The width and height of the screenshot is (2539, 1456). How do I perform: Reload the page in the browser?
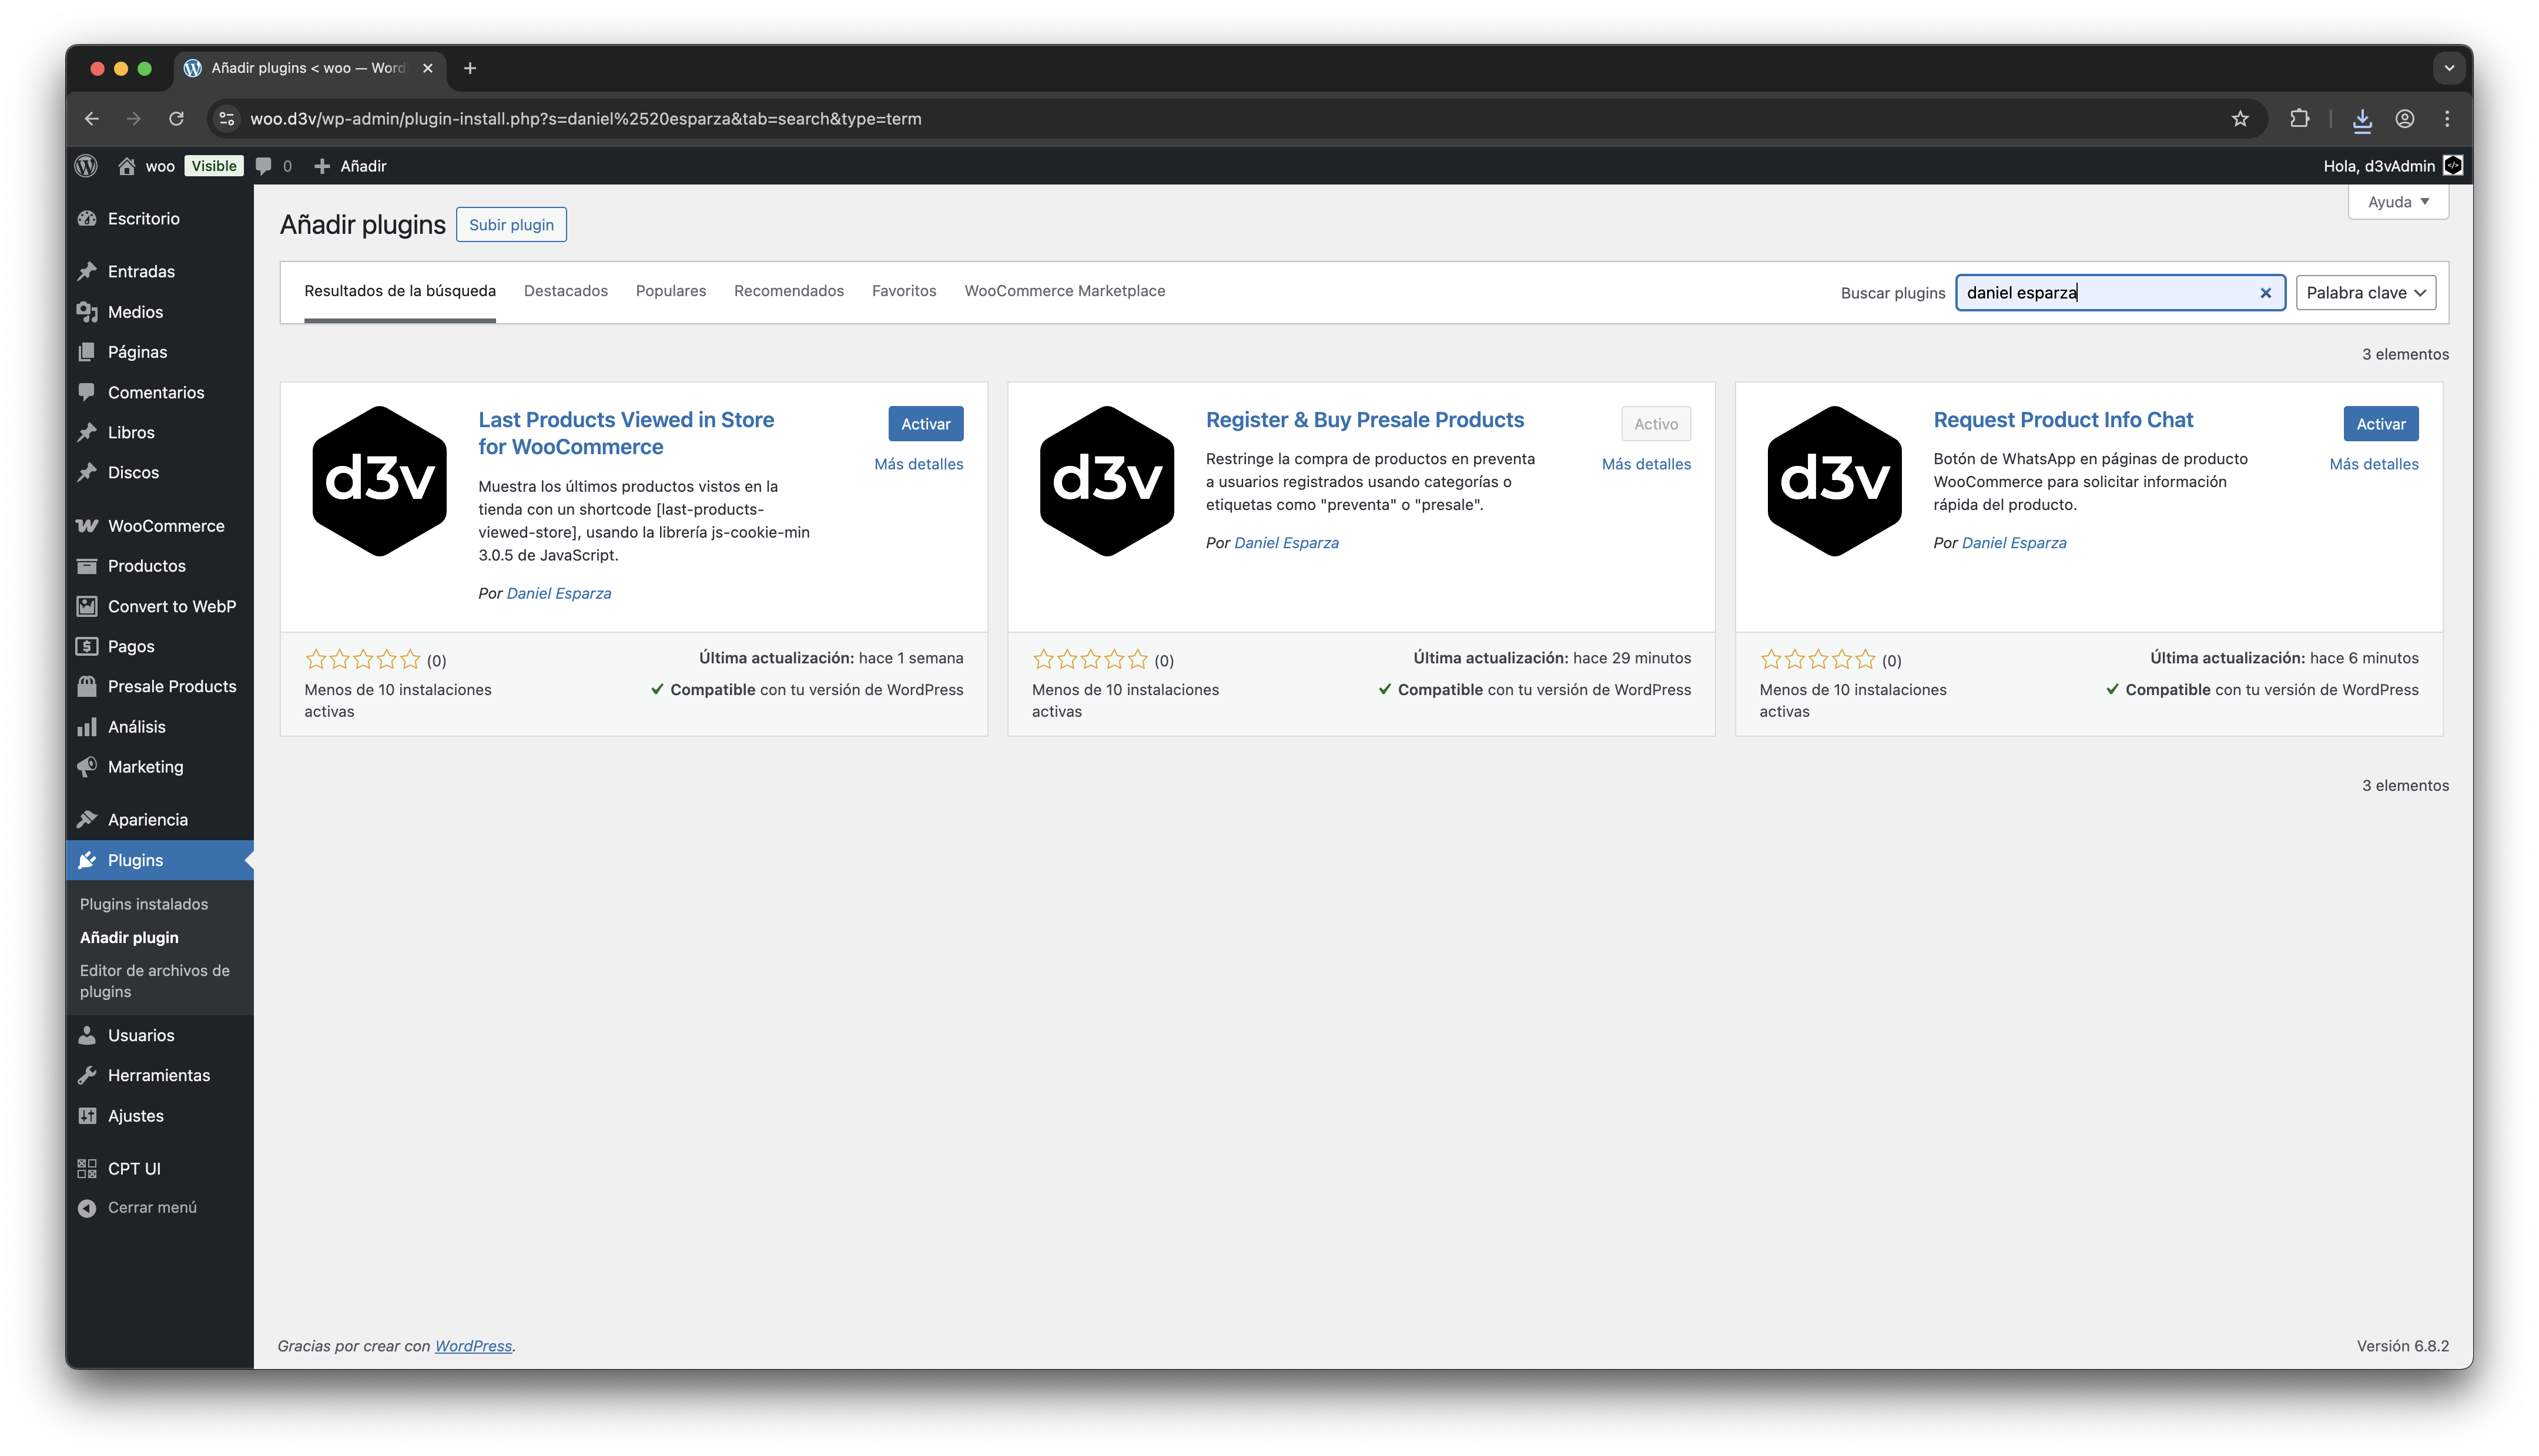(176, 119)
